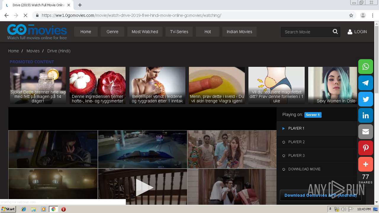View site lock security info
379x213 pixels.
[37, 15]
